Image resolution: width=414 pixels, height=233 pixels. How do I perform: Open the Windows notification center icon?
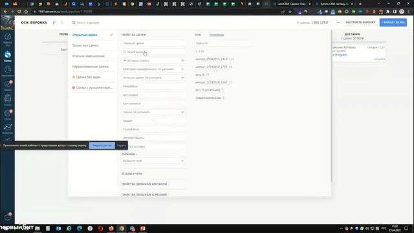(406, 228)
